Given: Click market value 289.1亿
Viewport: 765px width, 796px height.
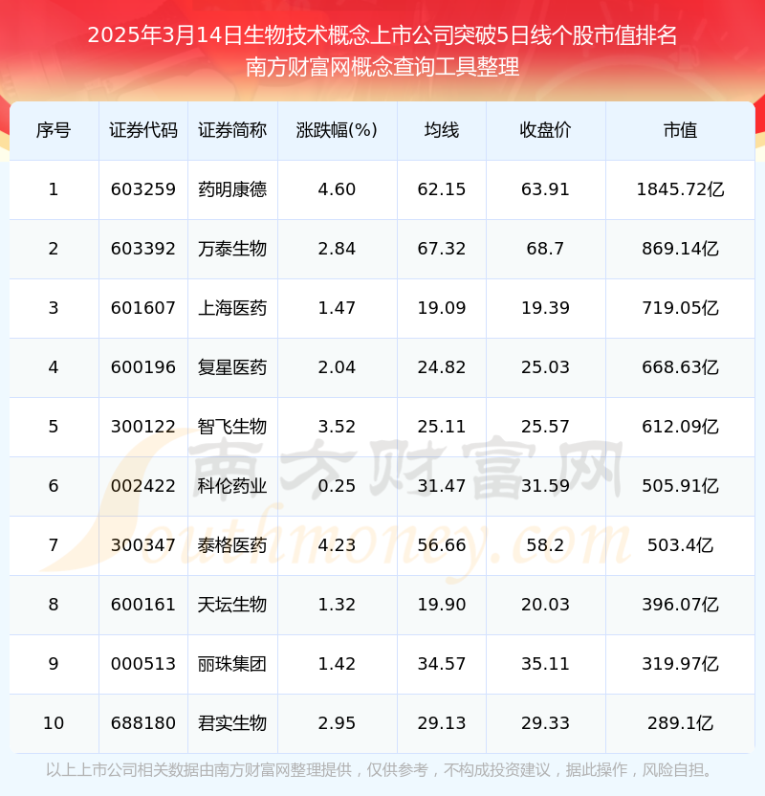Looking at the screenshot, I should (x=680, y=723).
